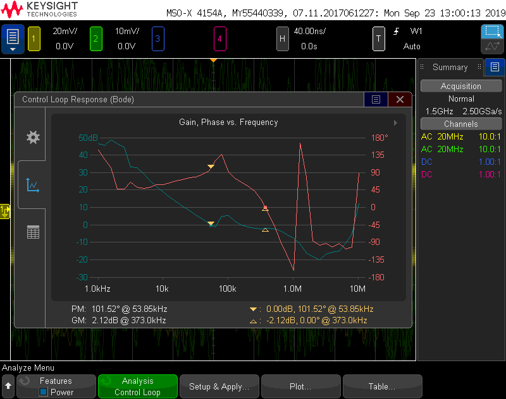506x399 pixels.
Task: Click the Keysight Technologies logo
Action: 39,9
